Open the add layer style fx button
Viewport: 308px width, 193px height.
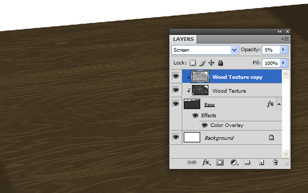(x=206, y=162)
